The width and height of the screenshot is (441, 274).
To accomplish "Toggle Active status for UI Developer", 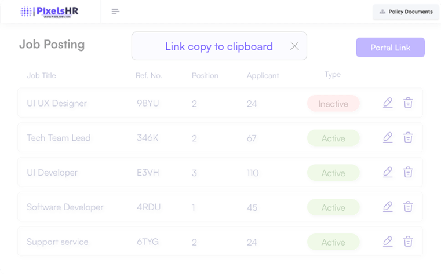I will pos(333,173).
